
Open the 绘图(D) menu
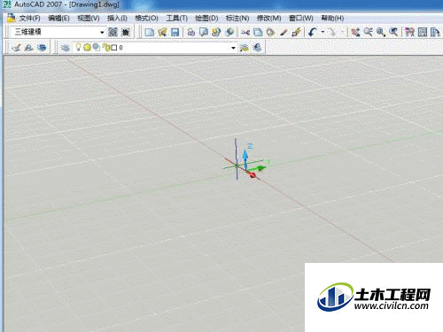click(x=206, y=19)
